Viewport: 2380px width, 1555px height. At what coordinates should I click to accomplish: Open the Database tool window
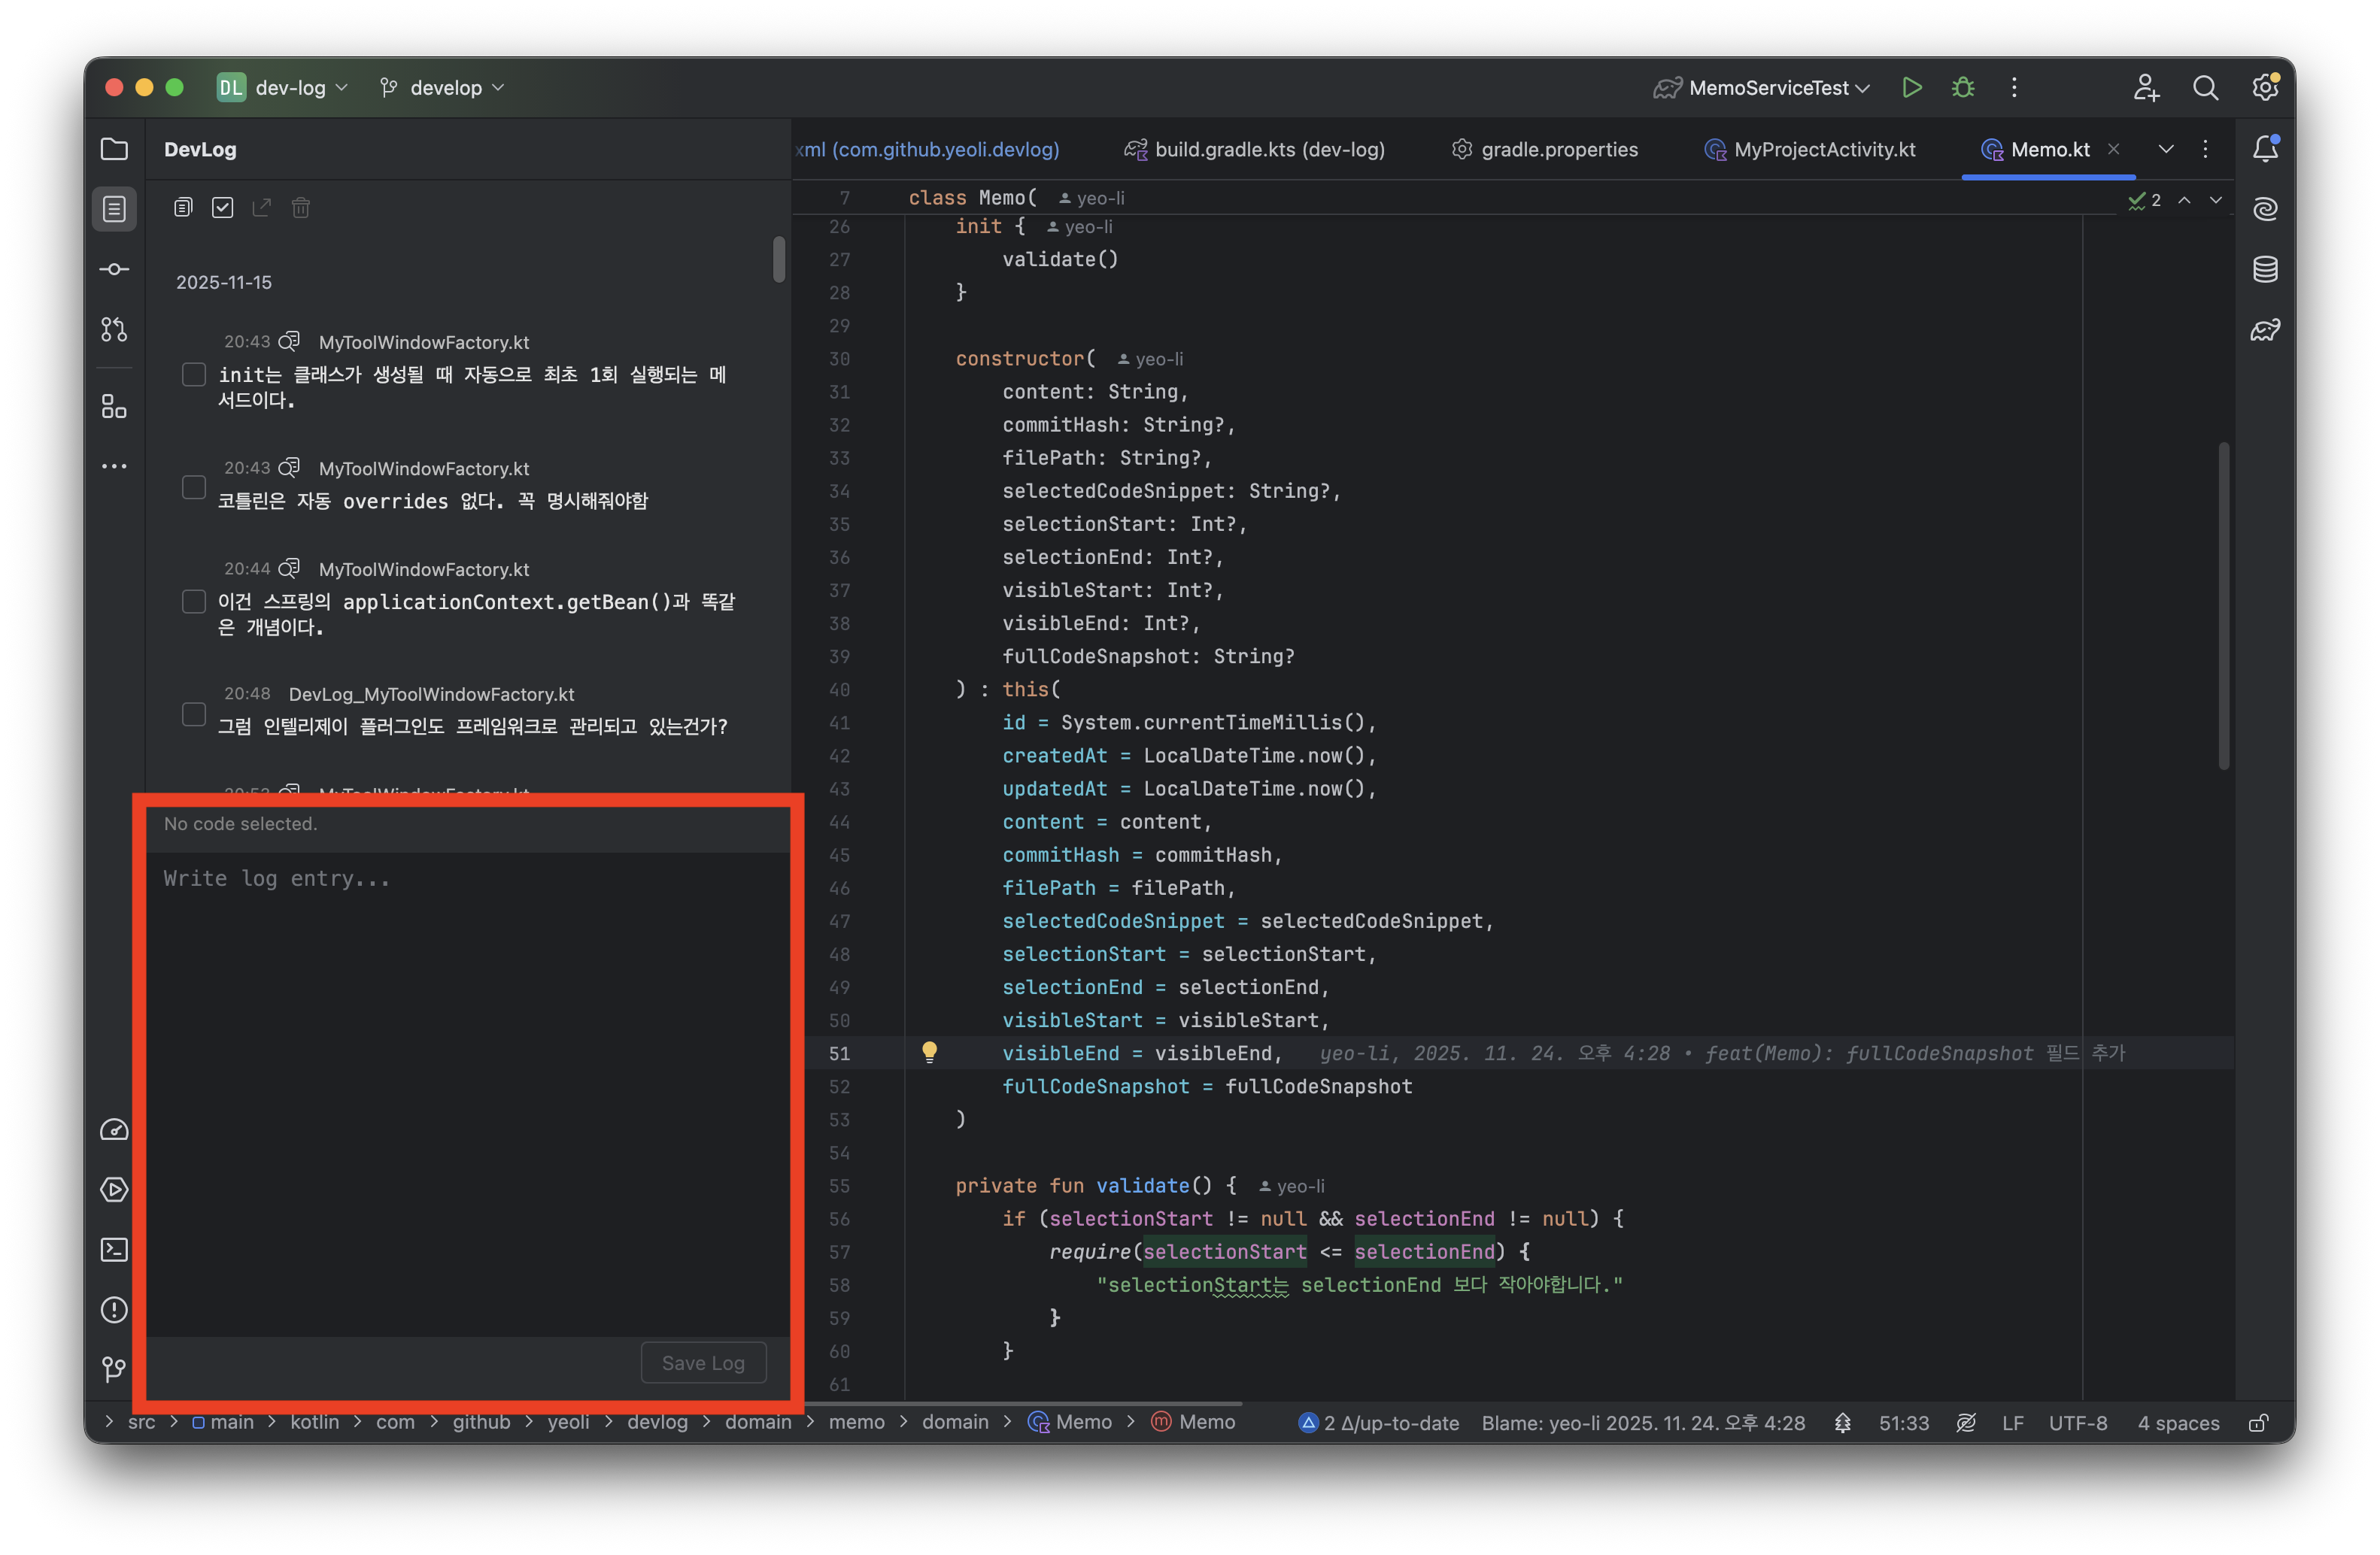(x=2265, y=269)
